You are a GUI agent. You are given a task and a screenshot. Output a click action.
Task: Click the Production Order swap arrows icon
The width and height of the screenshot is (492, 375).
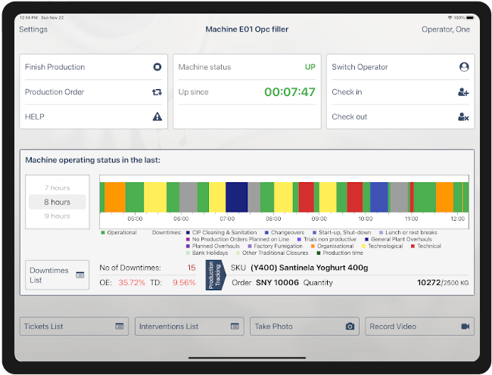pos(157,92)
